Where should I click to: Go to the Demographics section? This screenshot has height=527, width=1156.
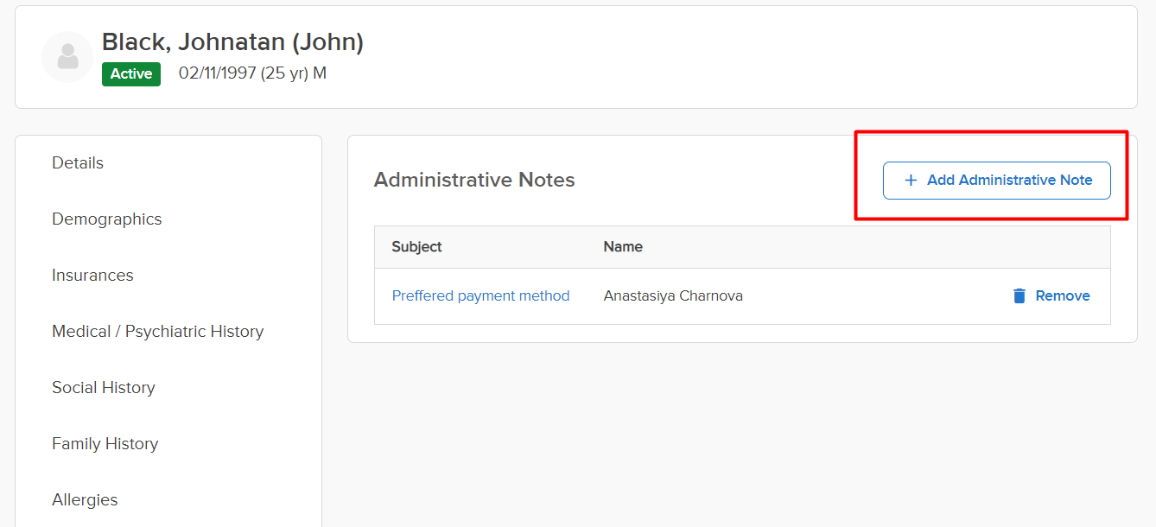tap(106, 219)
